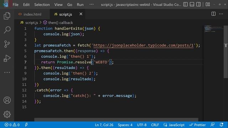The height and width of the screenshot is (128, 228).
Task: Toggle the Secondary Side Bar layout icon
Action: click(198, 5)
